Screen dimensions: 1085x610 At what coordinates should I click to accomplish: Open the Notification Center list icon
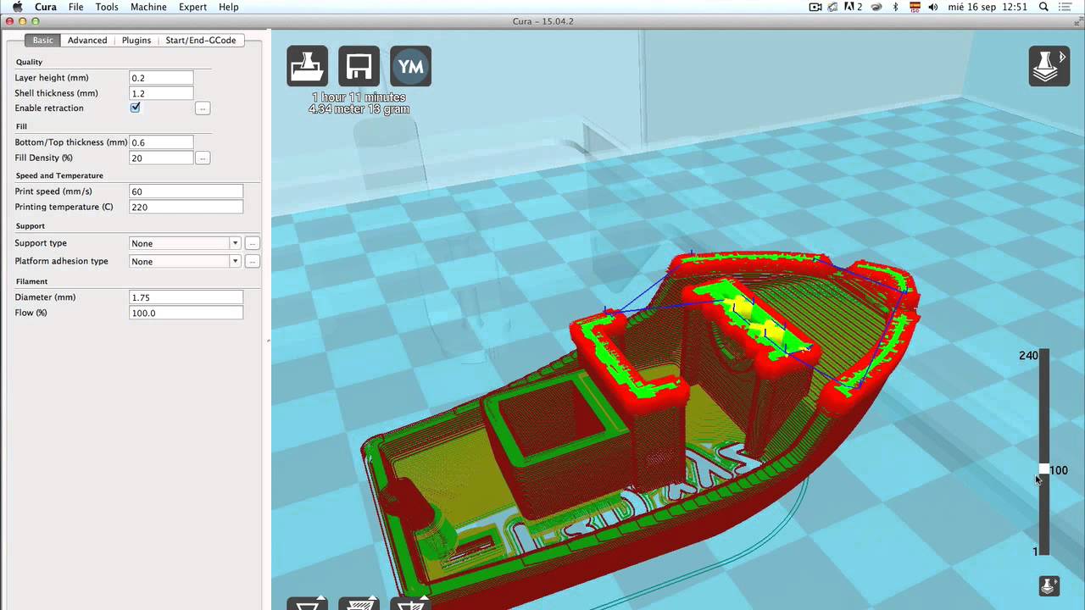pyautogui.click(x=1066, y=7)
